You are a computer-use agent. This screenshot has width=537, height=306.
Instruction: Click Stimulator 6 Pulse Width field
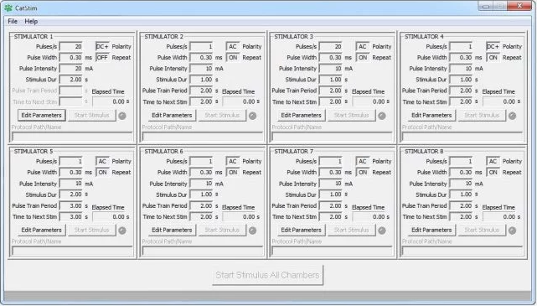pos(201,173)
